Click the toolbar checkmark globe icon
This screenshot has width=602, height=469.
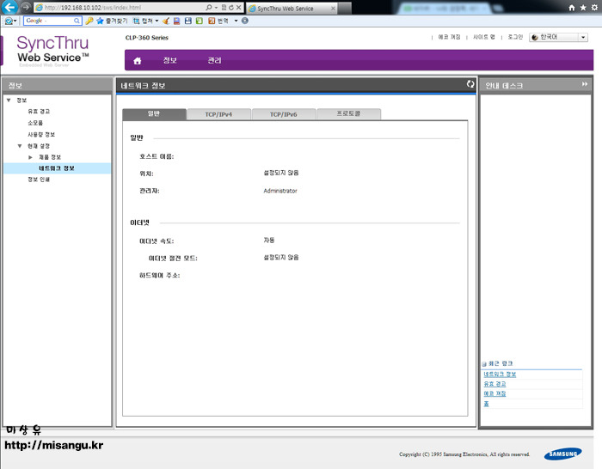tap(9, 21)
